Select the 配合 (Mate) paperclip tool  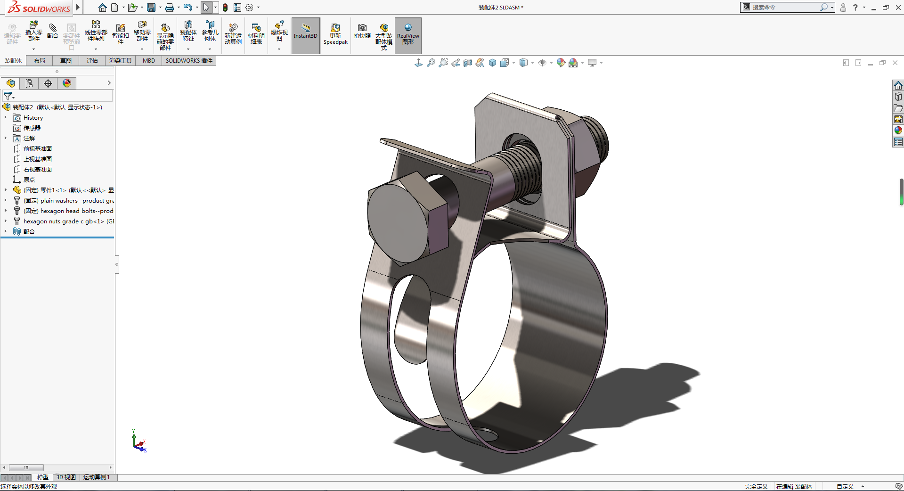click(x=53, y=32)
